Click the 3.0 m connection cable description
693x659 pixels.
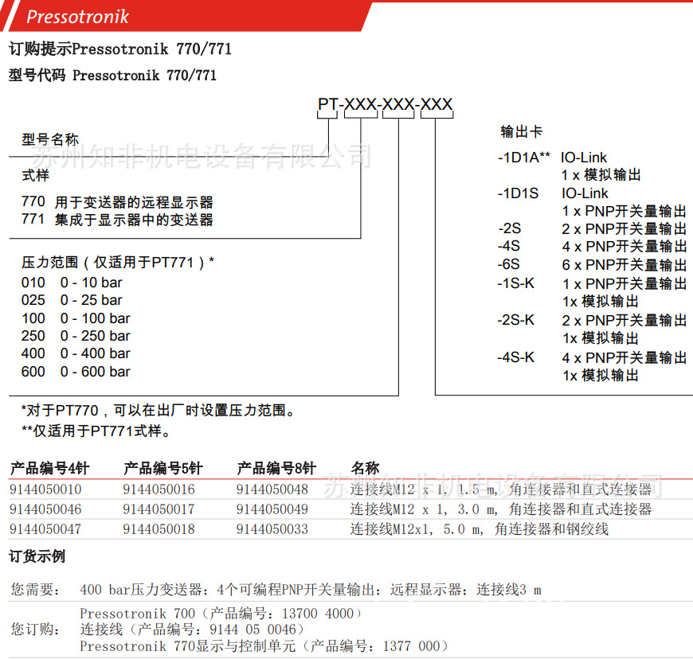click(501, 509)
